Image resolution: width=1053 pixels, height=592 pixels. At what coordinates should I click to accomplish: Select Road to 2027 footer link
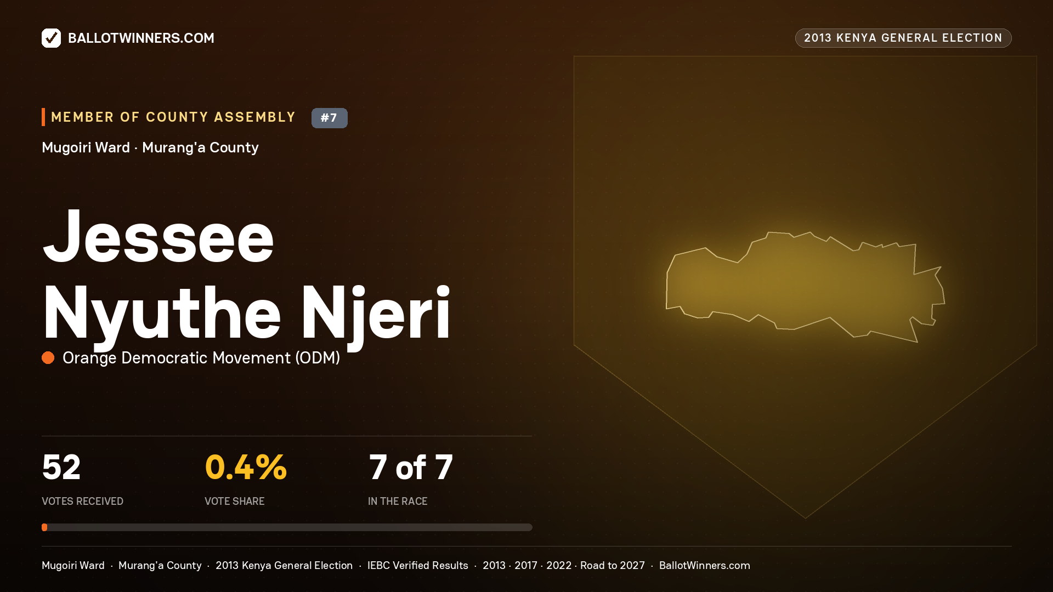coord(613,565)
